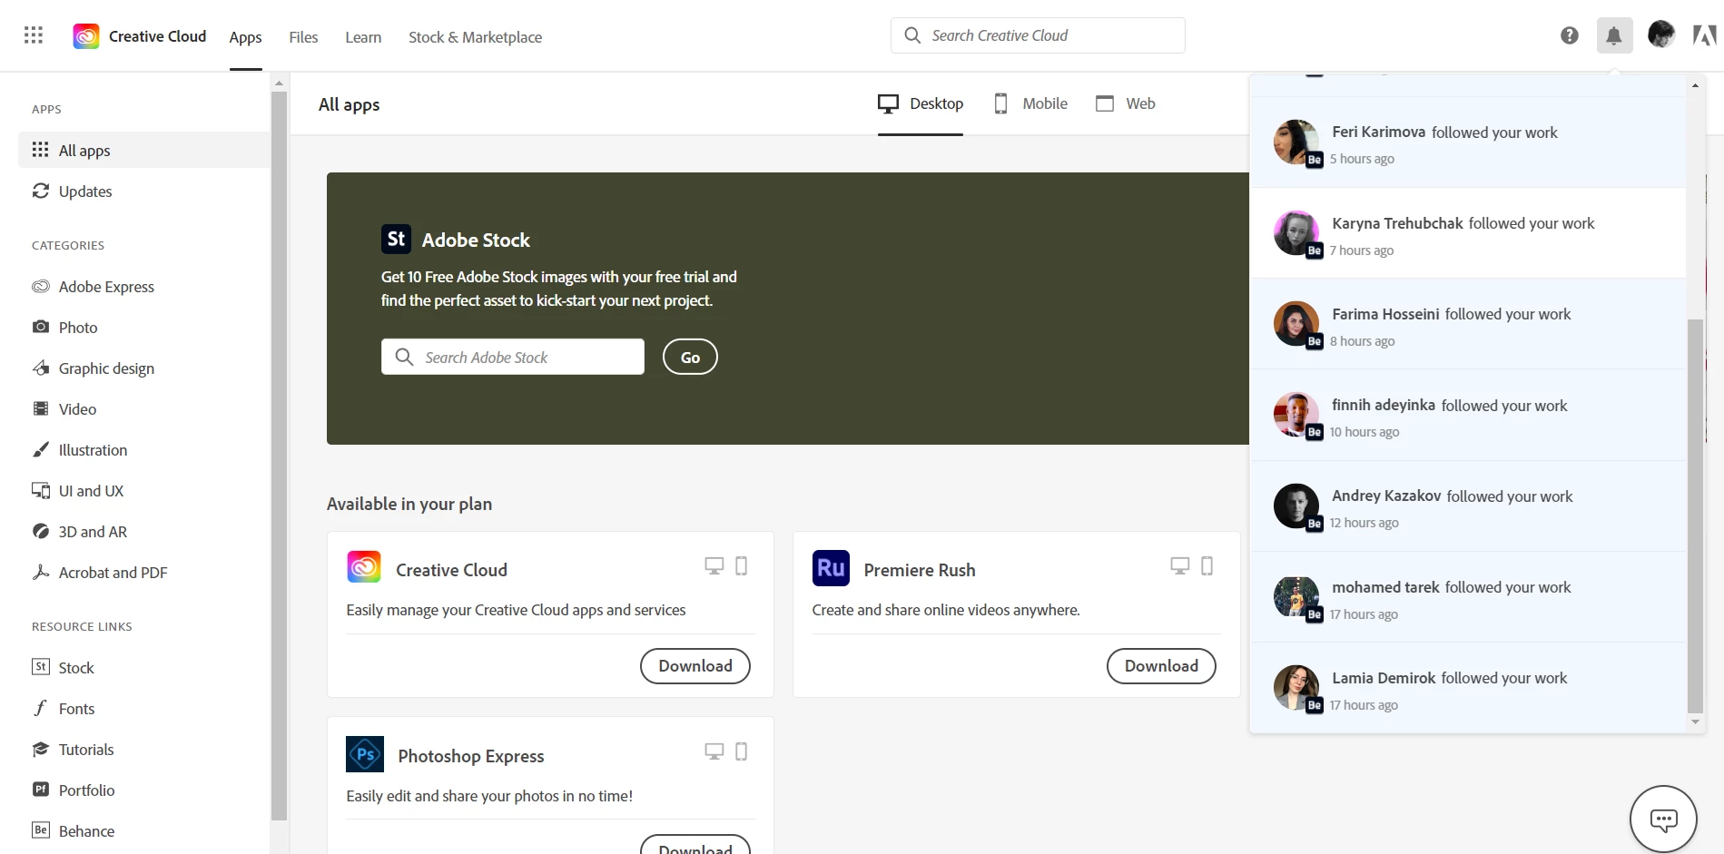Open Karyna Trehubchak follow notification
The image size is (1724, 854).
[x=1468, y=233]
